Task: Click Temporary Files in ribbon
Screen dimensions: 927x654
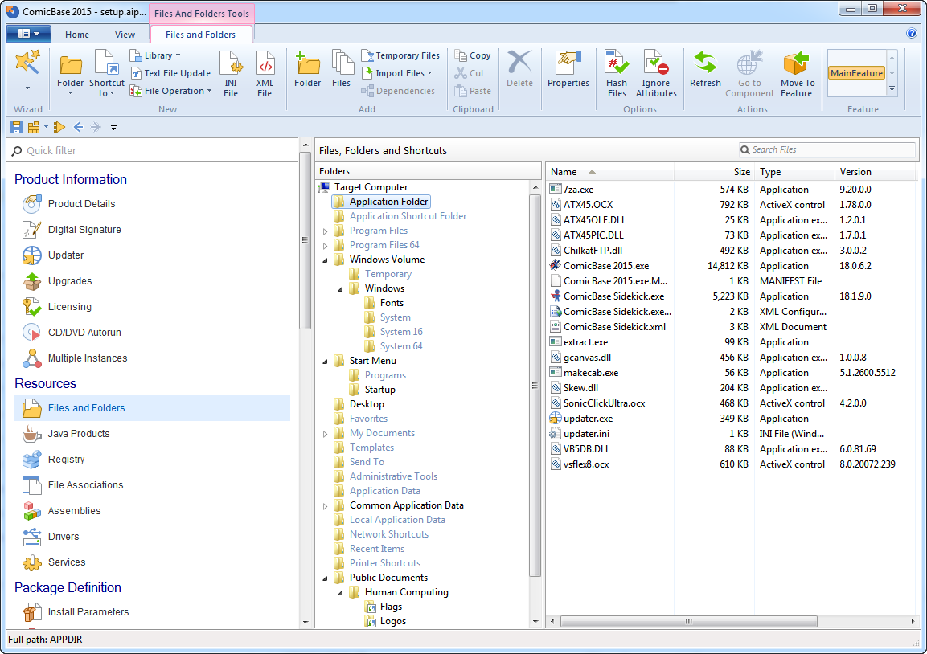Action: point(400,55)
